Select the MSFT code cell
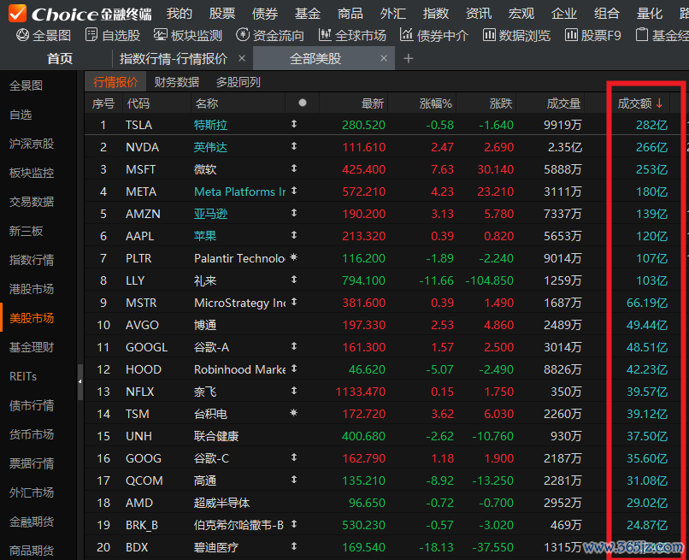The width and height of the screenshot is (689, 560). [140, 169]
